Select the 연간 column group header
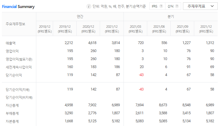 (80, 17)
